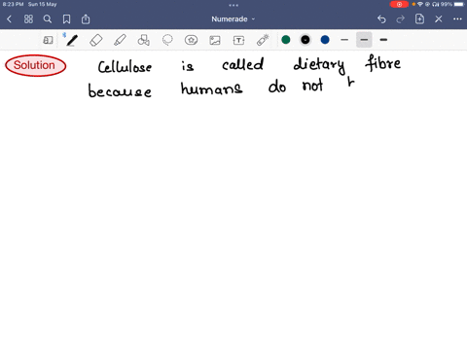The height and width of the screenshot is (350, 467).
Task: Open the search tool
Action: (48, 19)
